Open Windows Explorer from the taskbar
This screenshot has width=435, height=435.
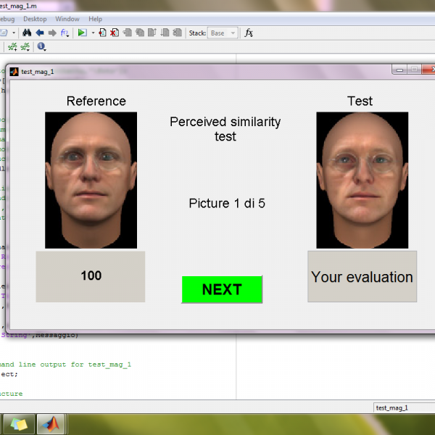(18, 423)
